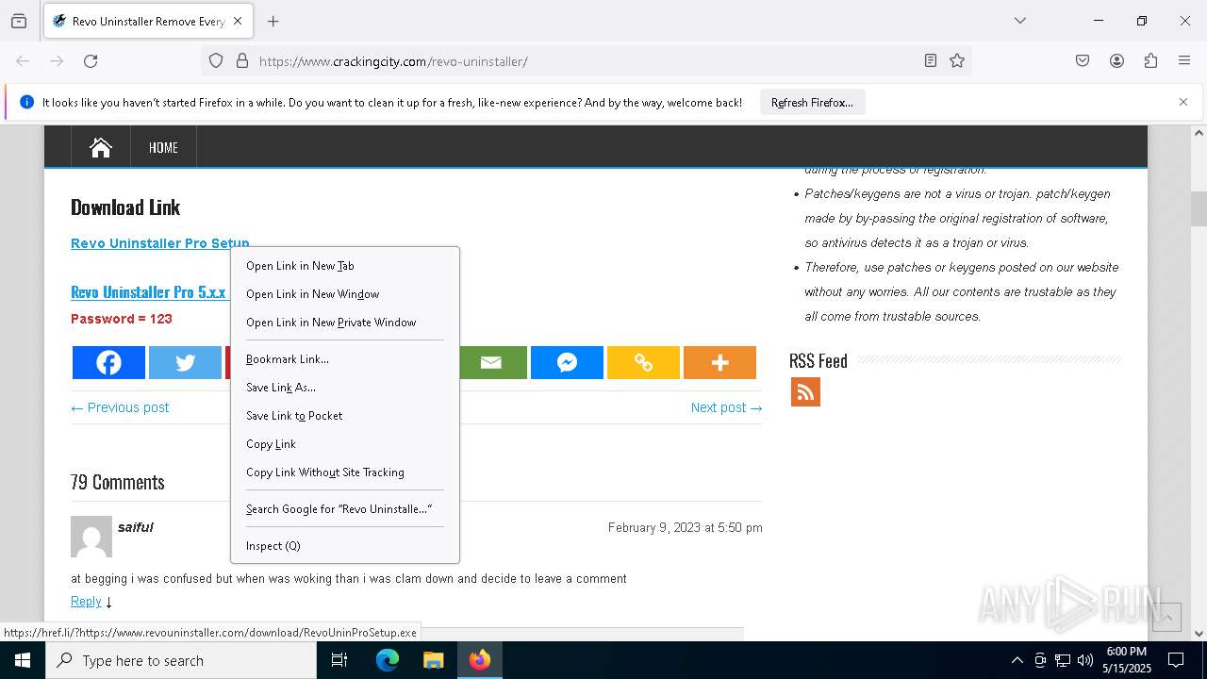Dismiss the refresh Firefox notification bar
The width and height of the screenshot is (1207, 679).
click(1183, 102)
